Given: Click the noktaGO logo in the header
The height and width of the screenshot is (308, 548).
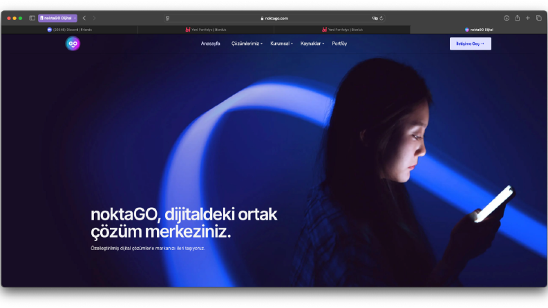Looking at the screenshot, I should [x=73, y=44].
